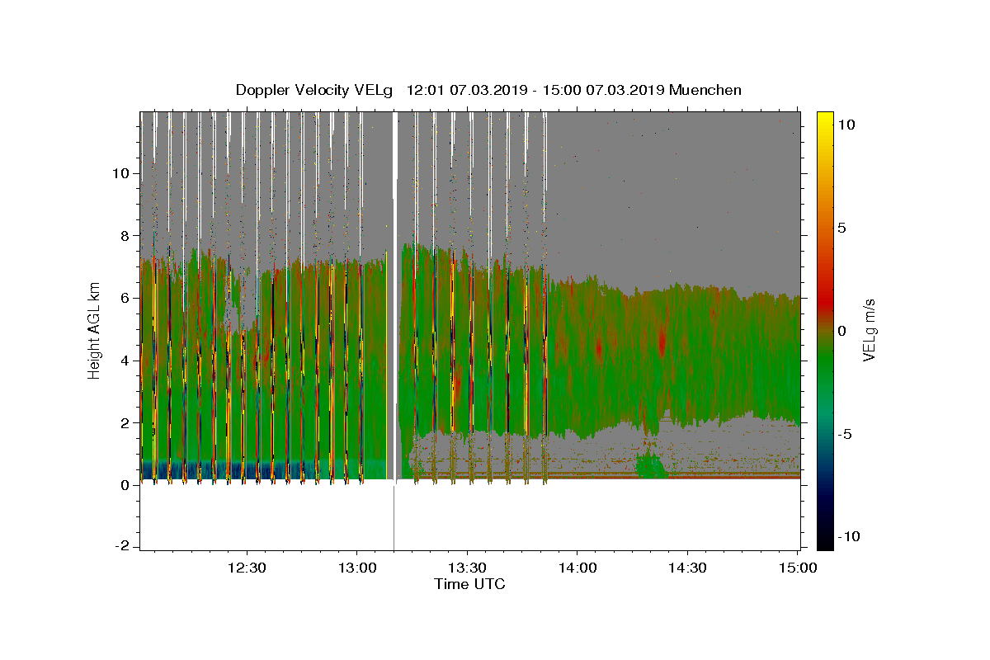Viewport: 990px width, 660px height.
Task: Click the 'Height AGL km' axis title
Action: tap(95, 329)
